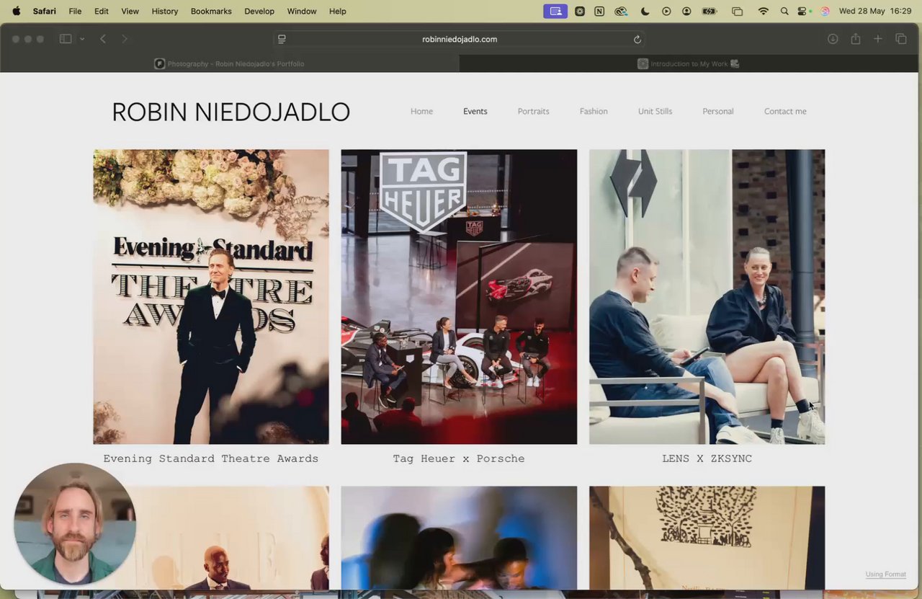Go forward to the next page
922x599 pixels.
pos(125,39)
